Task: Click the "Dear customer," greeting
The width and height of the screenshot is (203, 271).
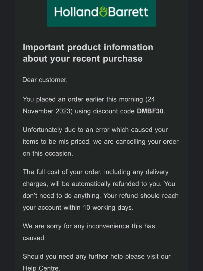Action: click(45, 80)
